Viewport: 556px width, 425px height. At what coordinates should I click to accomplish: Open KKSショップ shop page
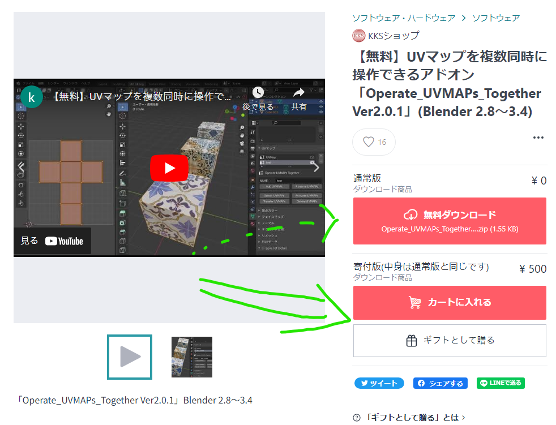(x=394, y=36)
